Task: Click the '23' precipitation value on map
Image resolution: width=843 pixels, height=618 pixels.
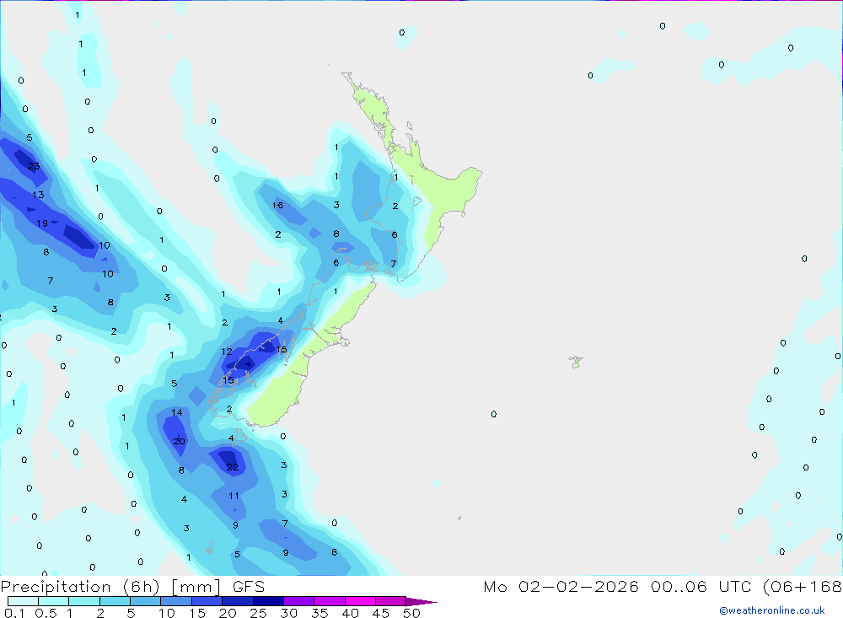Action: (x=34, y=166)
